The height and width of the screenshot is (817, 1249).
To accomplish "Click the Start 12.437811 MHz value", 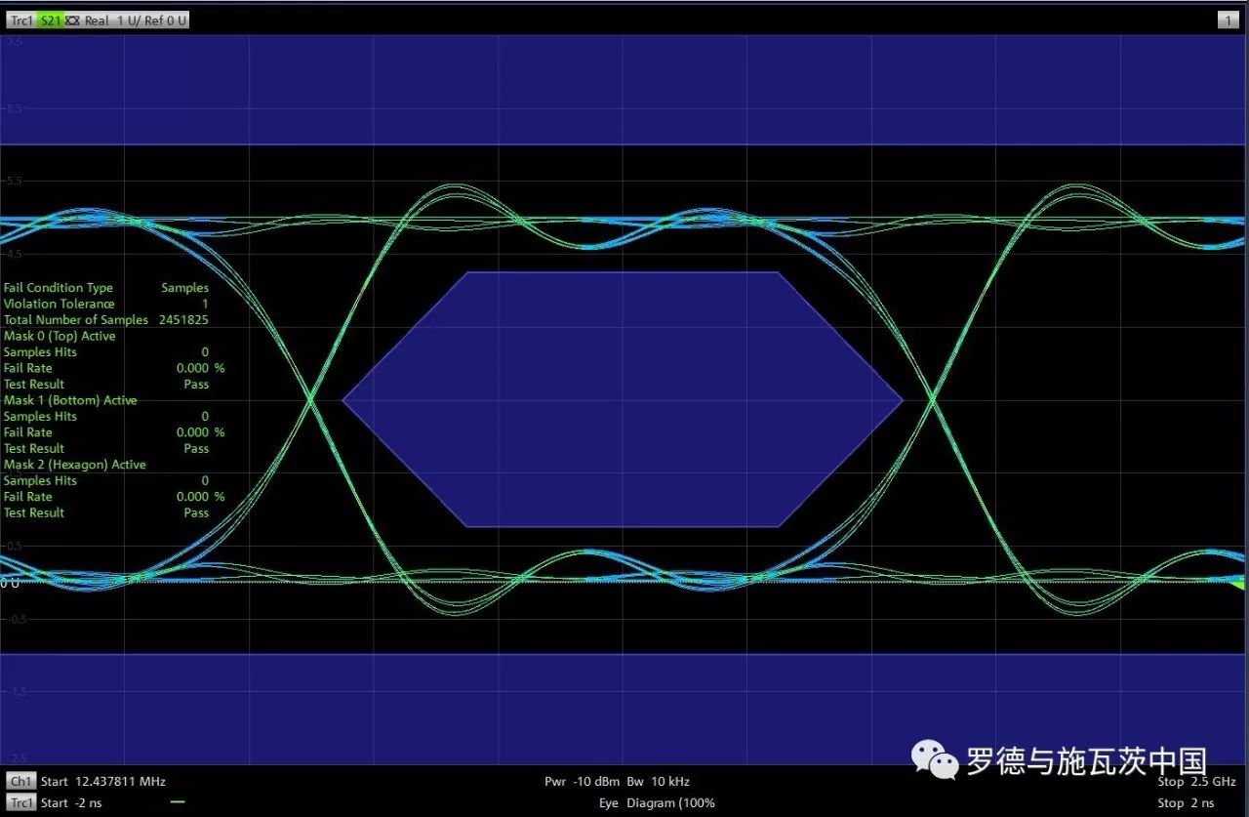I will (103, 782).
